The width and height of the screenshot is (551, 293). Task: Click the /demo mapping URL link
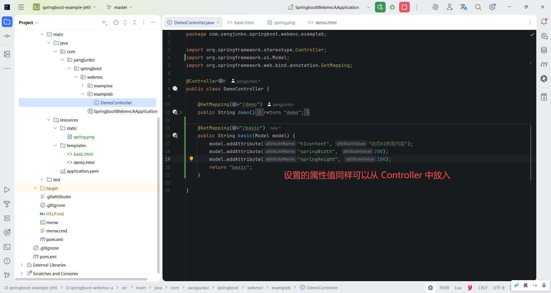[x=249, y=104]
